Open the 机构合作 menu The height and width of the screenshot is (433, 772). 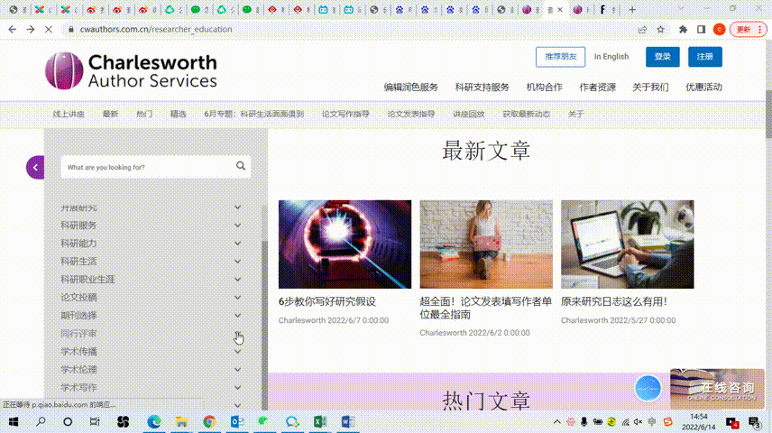544,88
